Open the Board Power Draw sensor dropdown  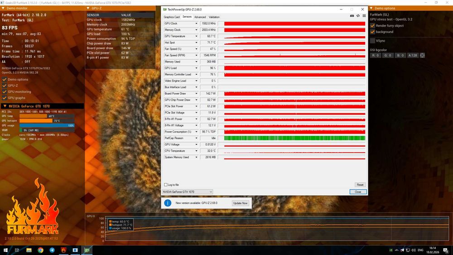(x=196, y=94)
